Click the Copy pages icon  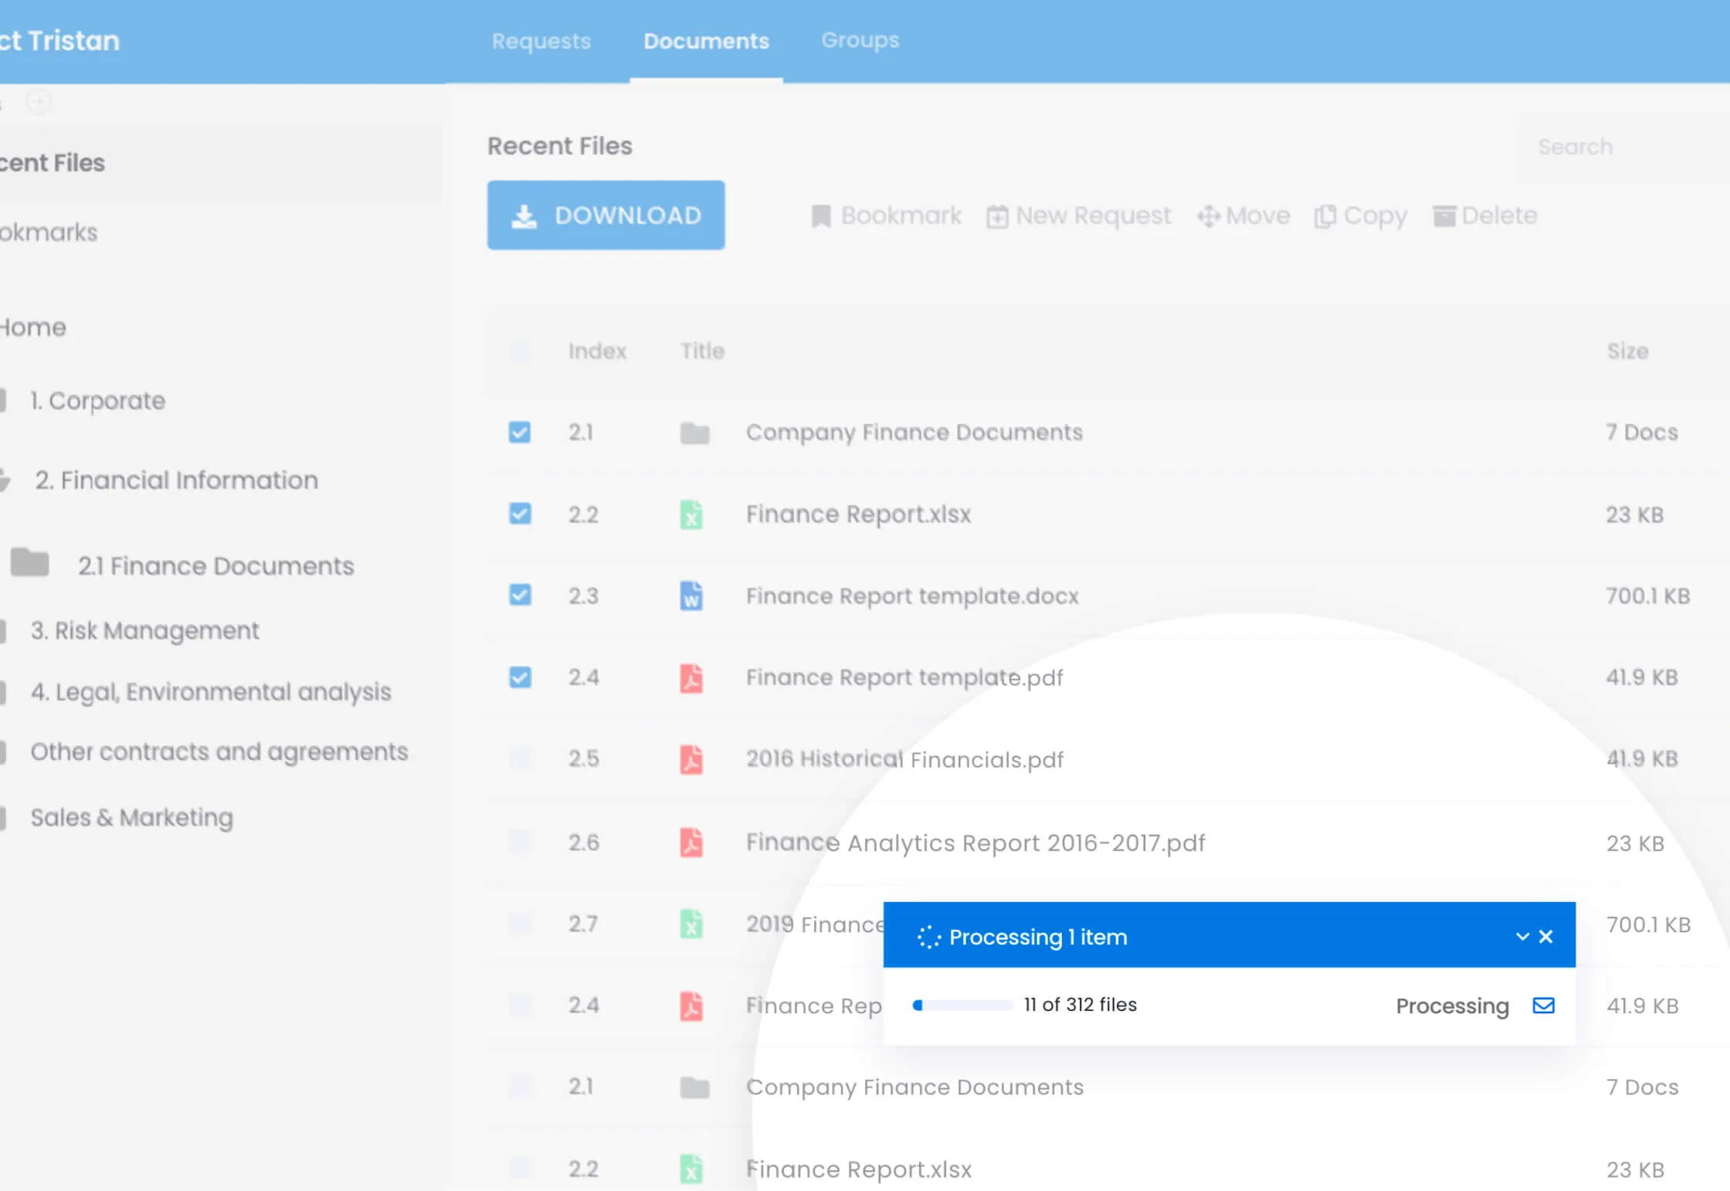(1325, 216)
